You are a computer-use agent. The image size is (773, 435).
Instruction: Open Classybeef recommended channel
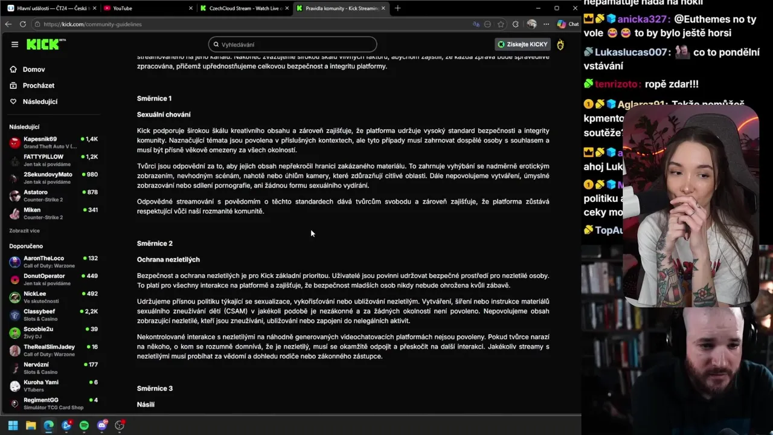pyautogui.click(x=53, y=315)
